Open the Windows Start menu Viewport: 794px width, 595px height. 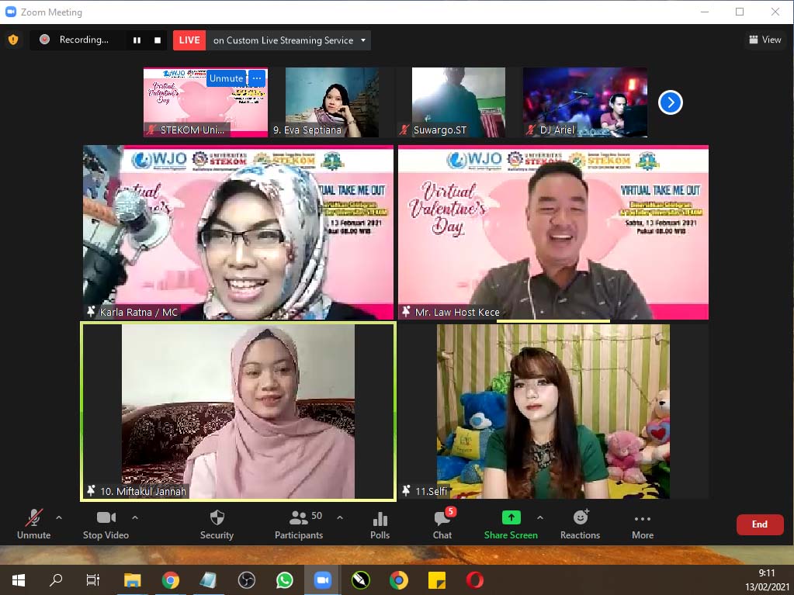coord(18,579)
